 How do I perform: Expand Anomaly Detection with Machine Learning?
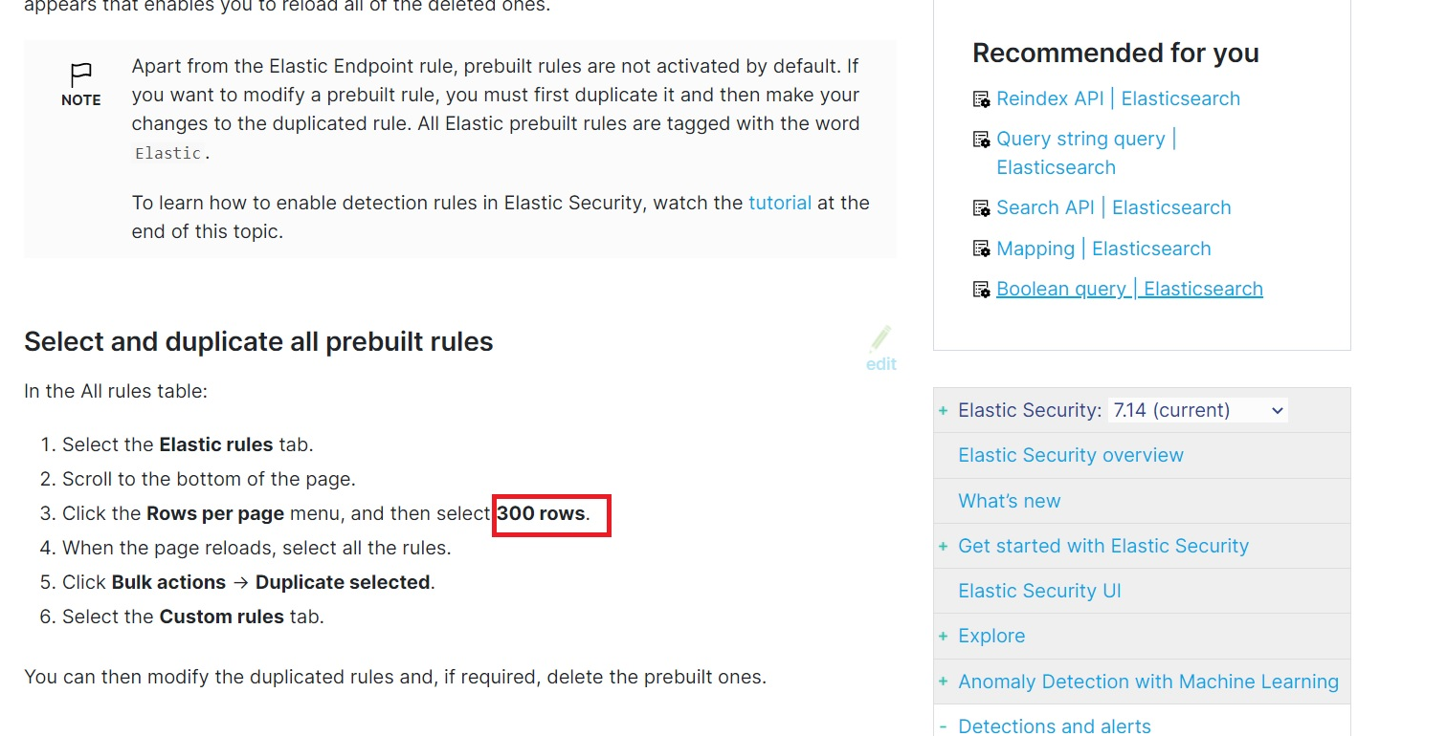943,682
